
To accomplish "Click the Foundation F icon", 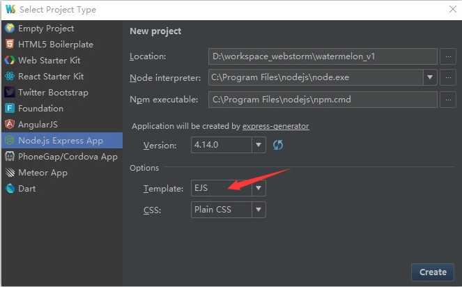I will (x=10, y=108).
